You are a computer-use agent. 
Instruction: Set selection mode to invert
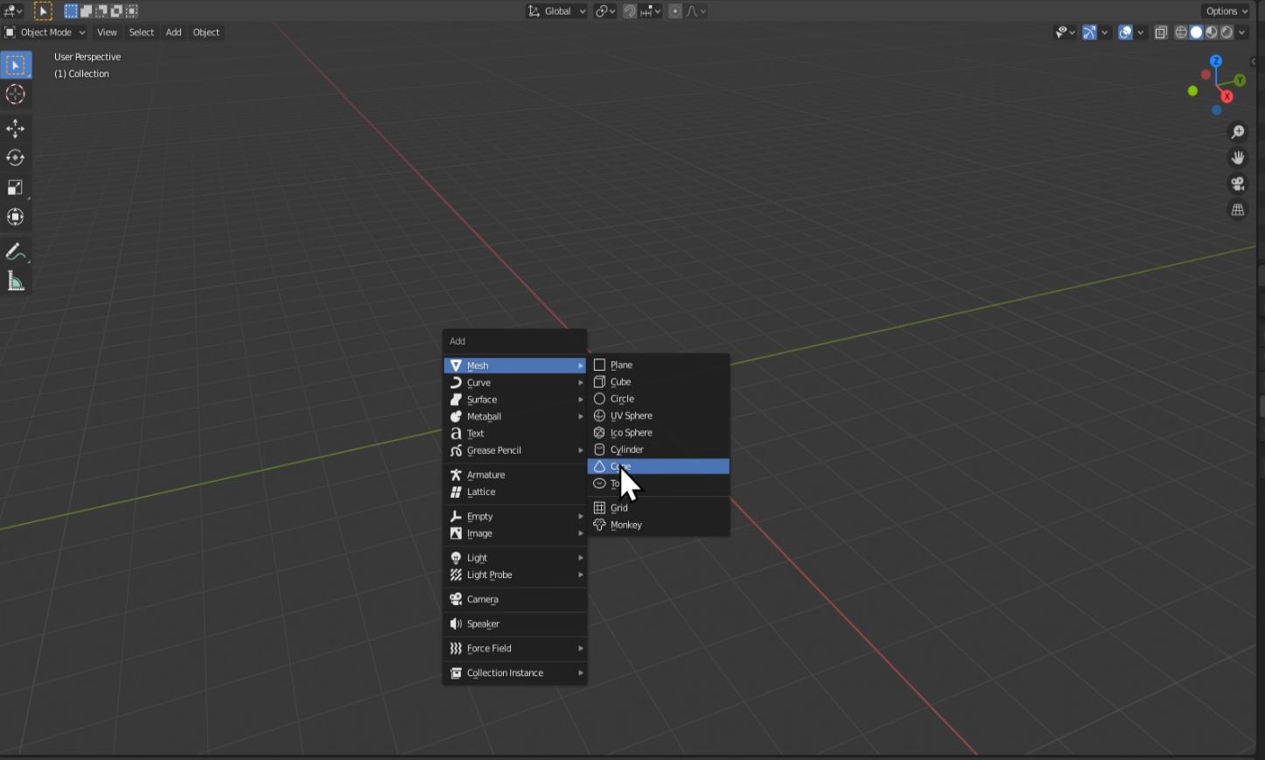coord(115,11)
